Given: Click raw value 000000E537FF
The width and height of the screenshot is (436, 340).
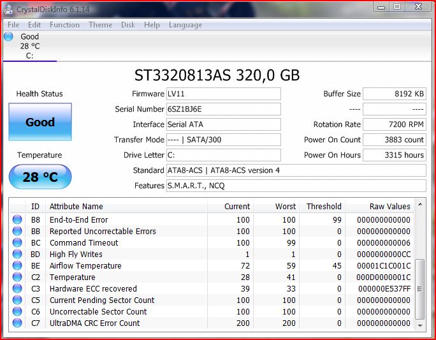Looking at the screenshot, I should pyautogui.click(x=384, y=289).
